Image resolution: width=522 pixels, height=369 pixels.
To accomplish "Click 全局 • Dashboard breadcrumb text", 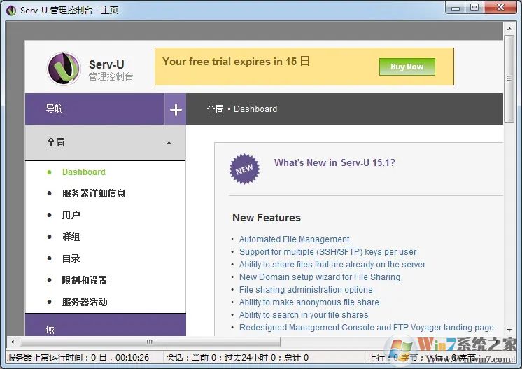I will pos(241,109).
